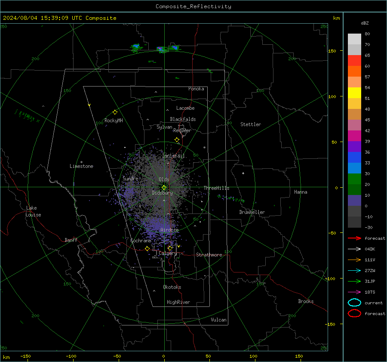Click the Lake Louise label
Viewport: 387px width, 362px height.
click(33, 211)
